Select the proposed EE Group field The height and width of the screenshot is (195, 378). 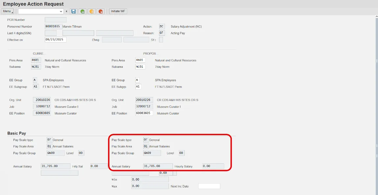(x=137, y=80)
